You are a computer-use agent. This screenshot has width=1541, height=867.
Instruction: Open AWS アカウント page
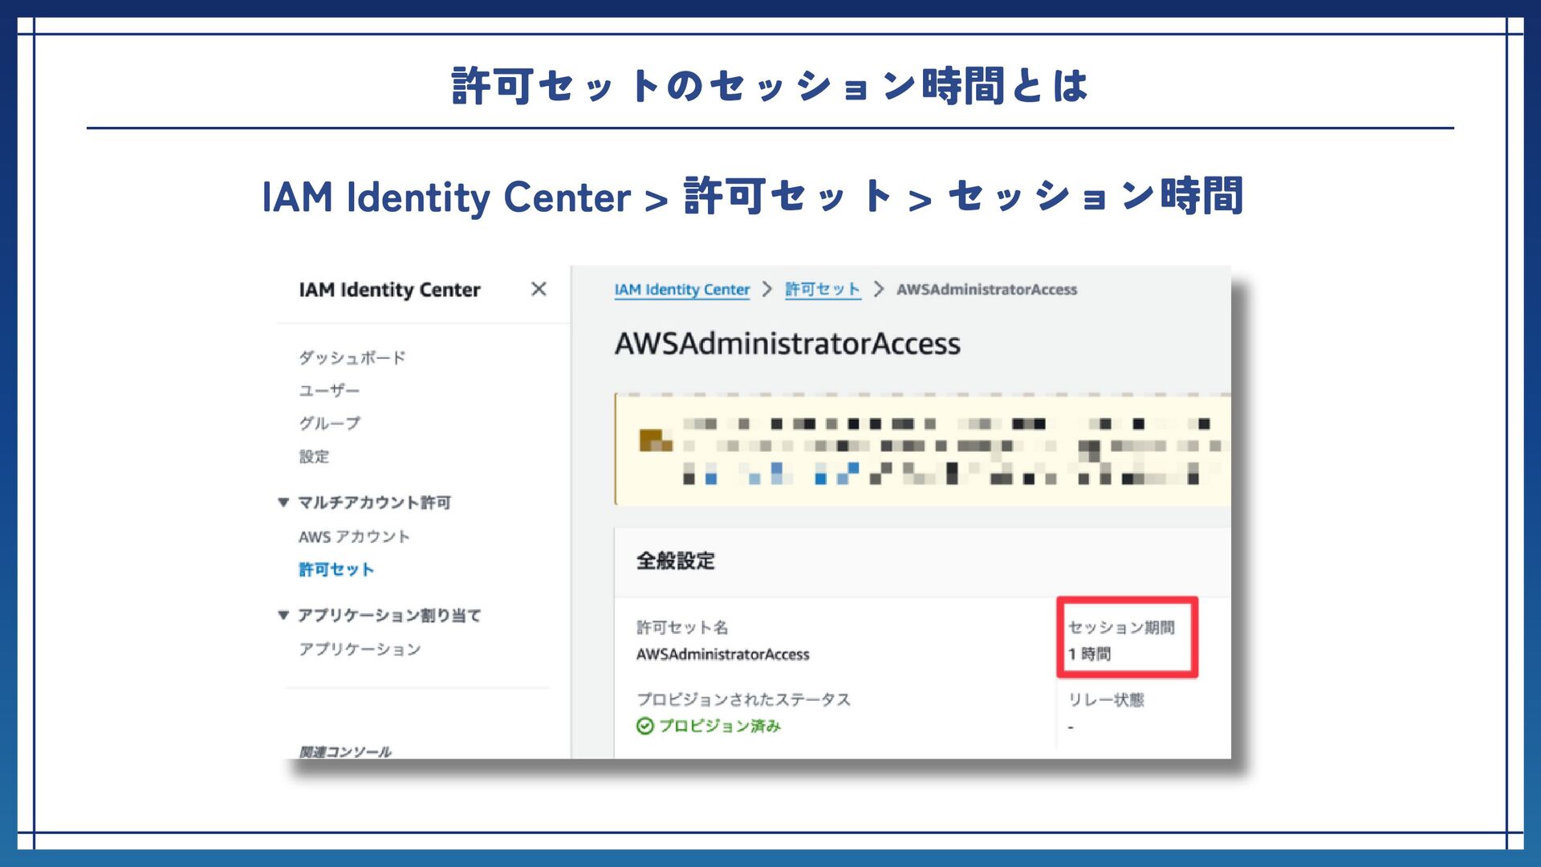(354, 536)
